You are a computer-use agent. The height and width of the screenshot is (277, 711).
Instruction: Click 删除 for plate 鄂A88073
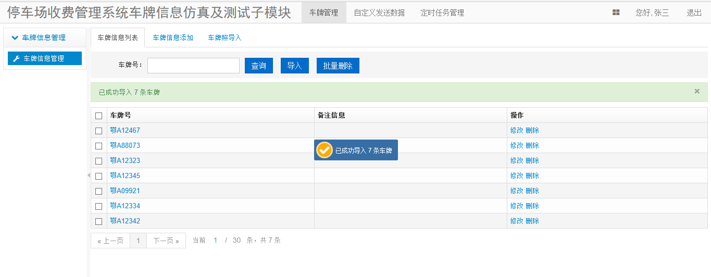(x=532, y=145)
